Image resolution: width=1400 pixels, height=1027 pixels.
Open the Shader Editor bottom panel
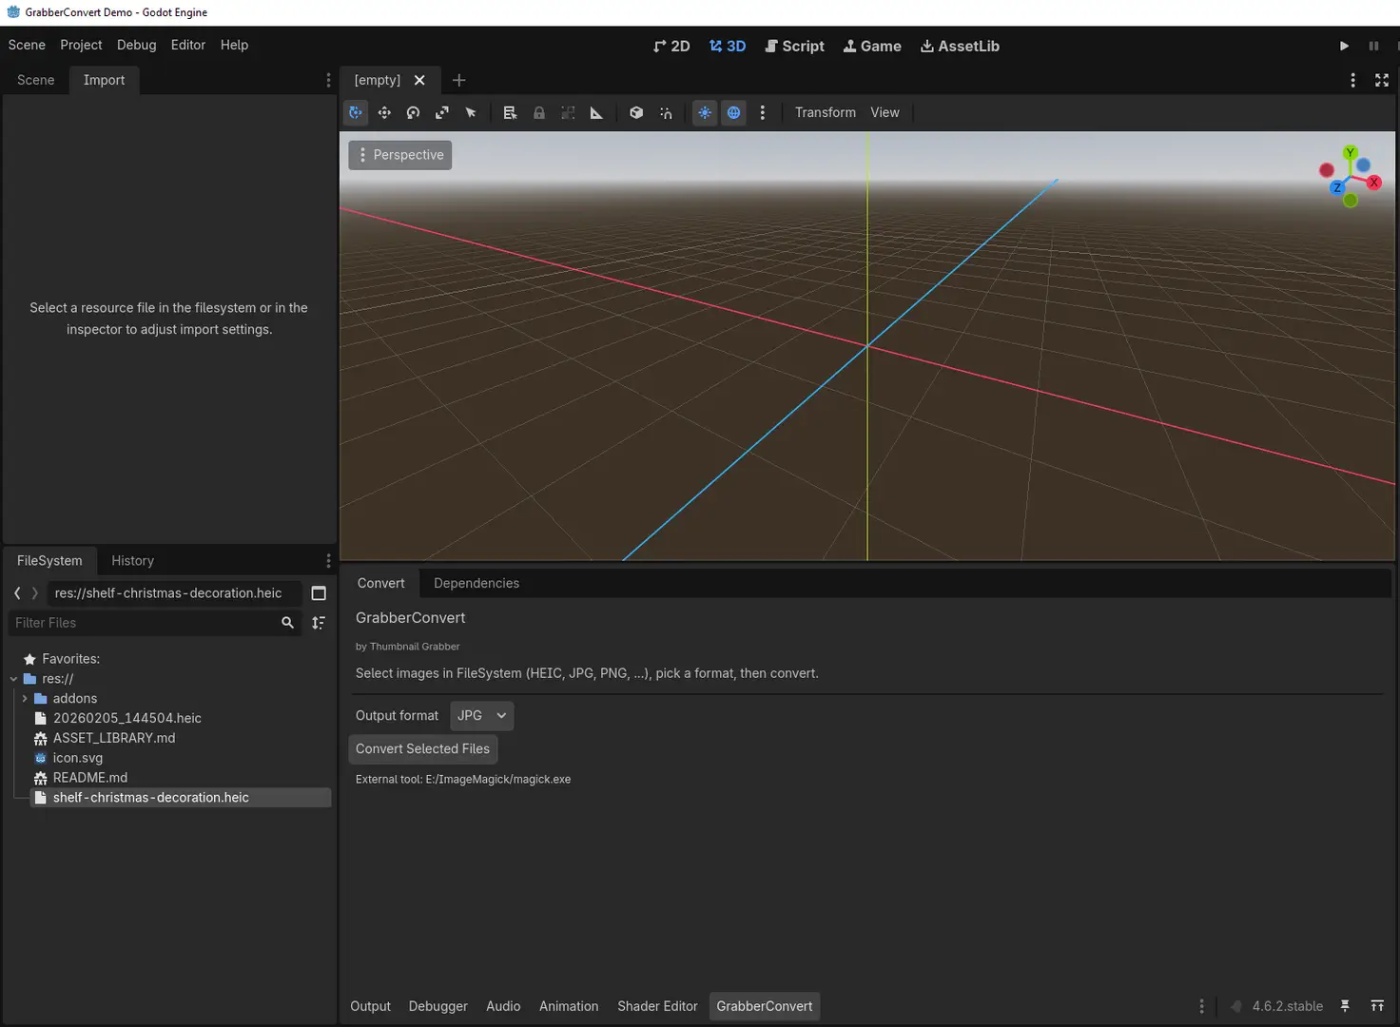pyautogui.click(x=657, y=1006)
